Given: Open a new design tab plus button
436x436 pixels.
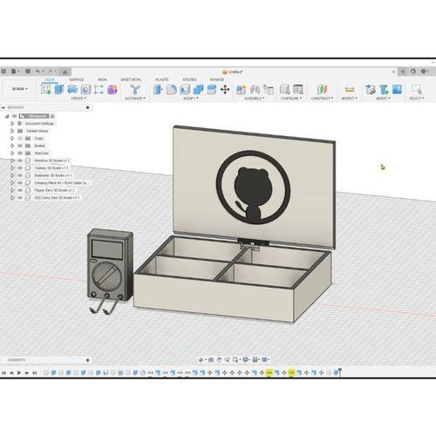Looking at the screenshot, I should (x=403, y=72).
